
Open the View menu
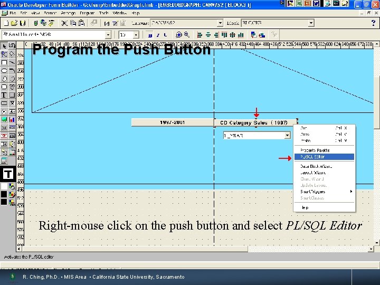pos(35,13)
